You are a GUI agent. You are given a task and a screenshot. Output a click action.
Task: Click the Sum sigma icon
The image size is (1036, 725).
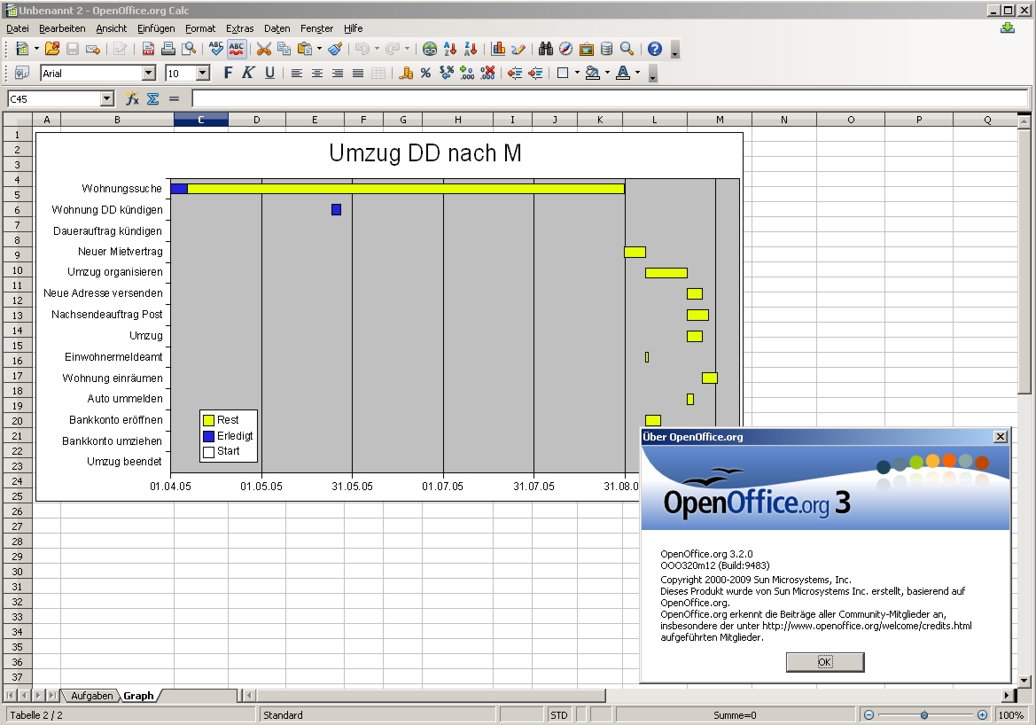(x=152, y=99)
